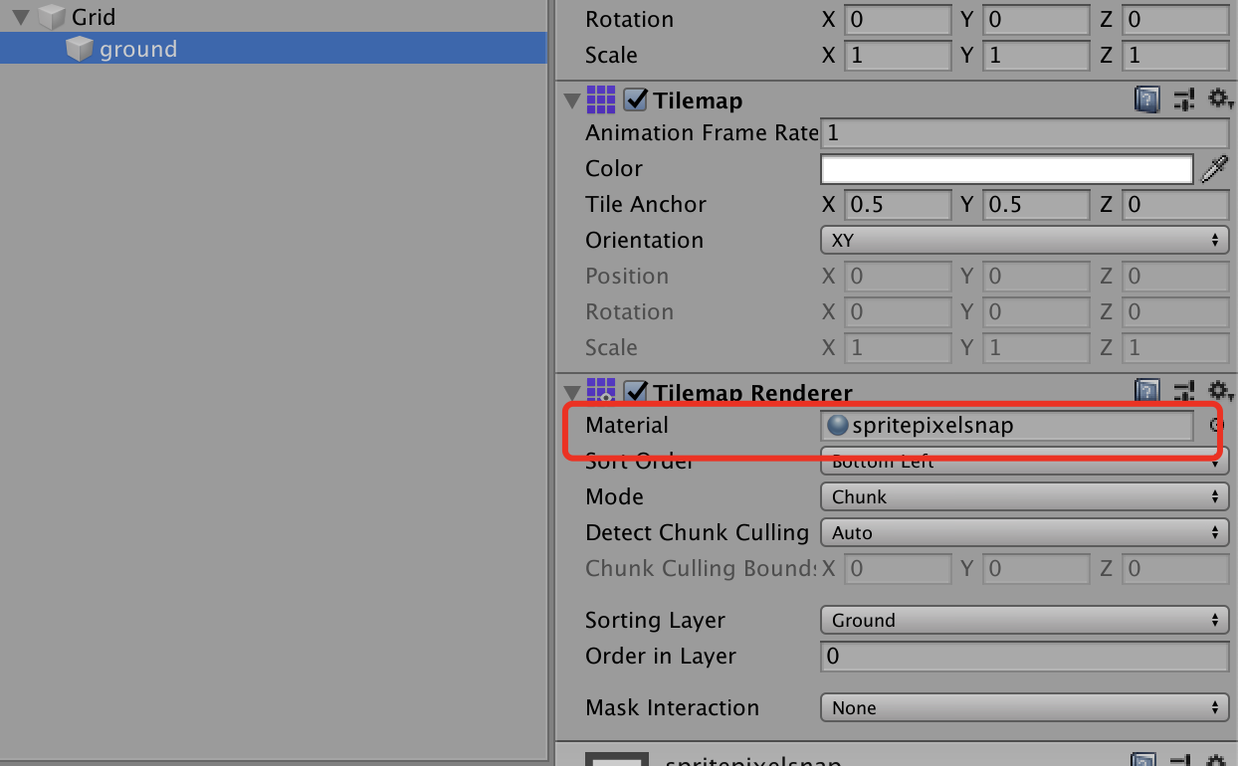Disable the Tilemap component checkbox
This screenshot has width=1238, height=766.
pos(636,99)
